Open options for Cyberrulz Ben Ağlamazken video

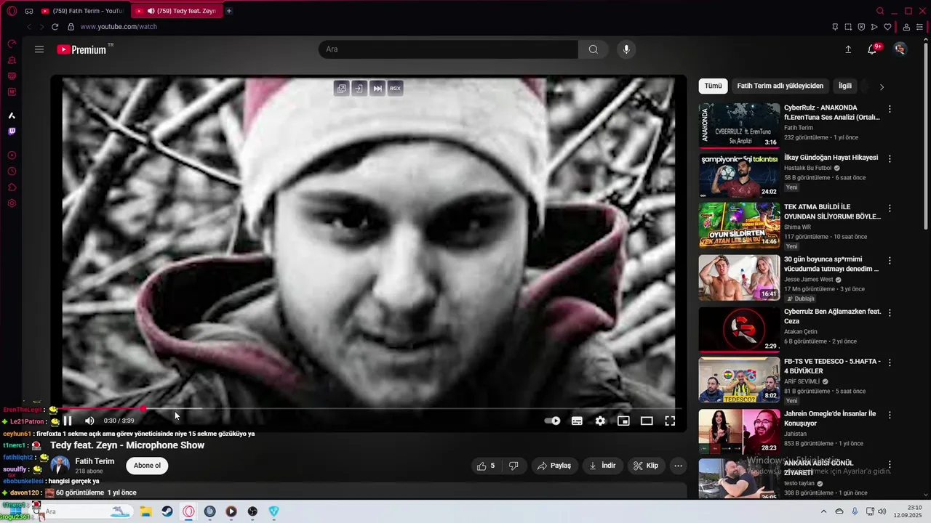pyautogui.click(x=890, y=313)
